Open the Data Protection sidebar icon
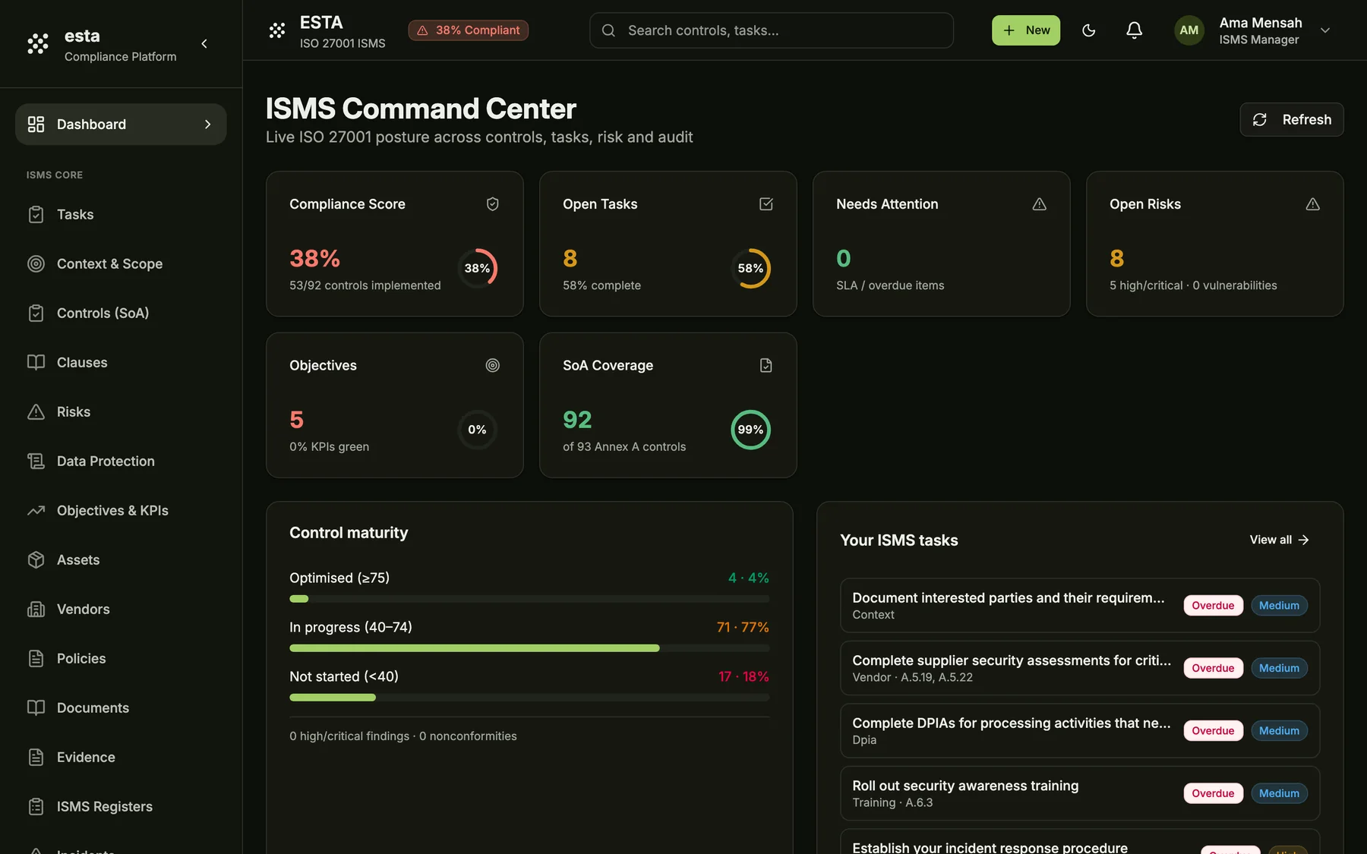The image size is (1367, 854). pos(36,462)
